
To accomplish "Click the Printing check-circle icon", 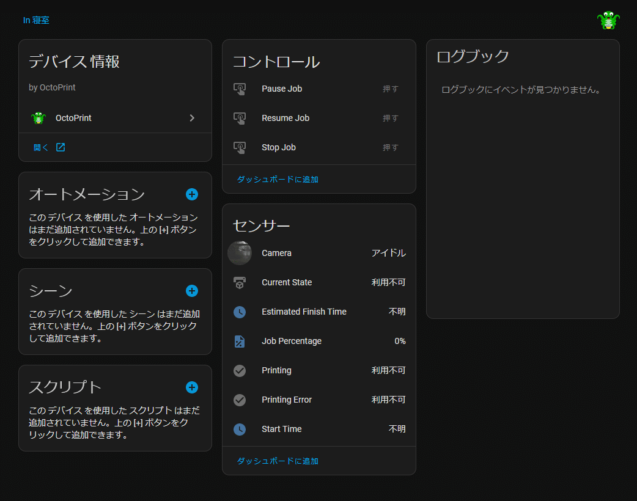I will tap(240, 371).
